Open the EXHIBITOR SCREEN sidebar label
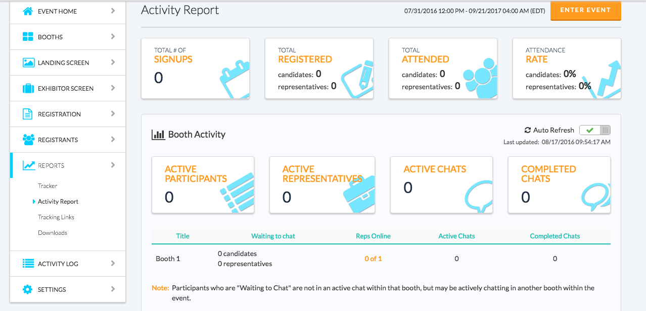The image size is (646, 311). point(66,88)
